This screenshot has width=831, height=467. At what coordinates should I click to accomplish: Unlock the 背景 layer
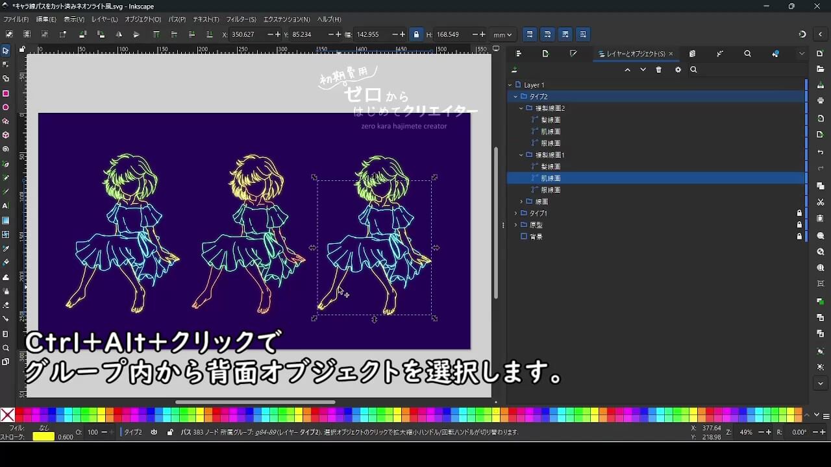pyautogui.click(x=799, y=237)
